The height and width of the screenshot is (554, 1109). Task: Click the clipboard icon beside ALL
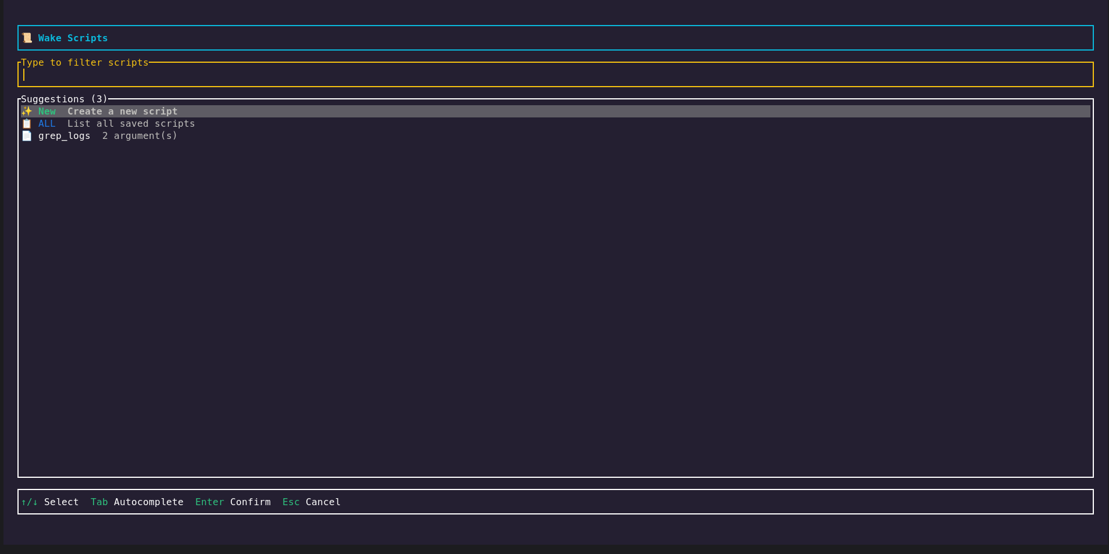click(27, 123)
